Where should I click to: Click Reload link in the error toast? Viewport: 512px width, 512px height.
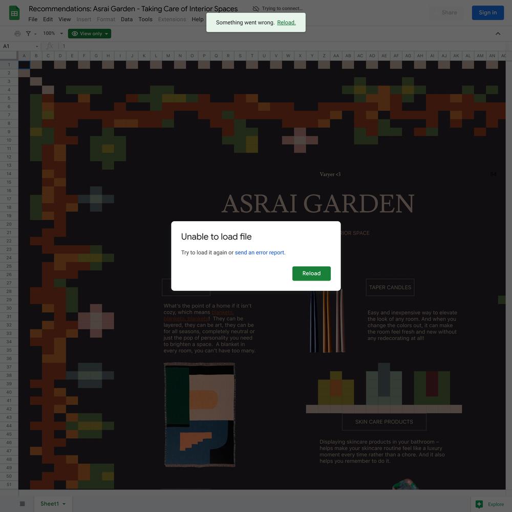pos(286,23)
